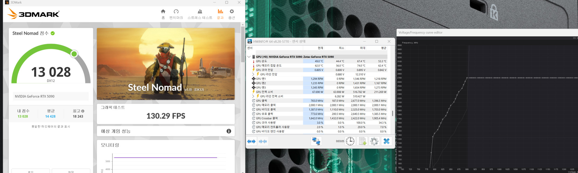Reset the HWiNFO elapsed time clock
The image size is (578, 173).
click(x=350, y=141)
